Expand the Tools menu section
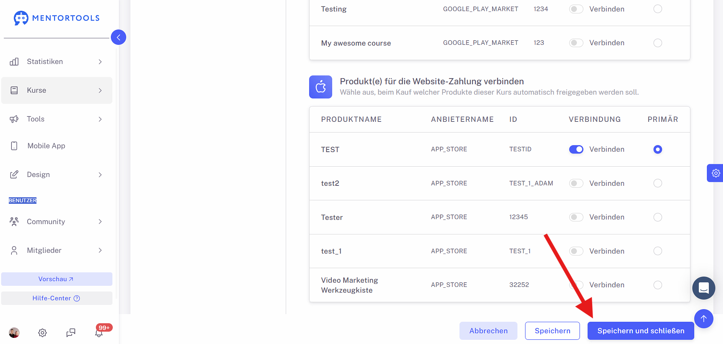The height and width of the screenshot is (344, 723). coord(57,119)
